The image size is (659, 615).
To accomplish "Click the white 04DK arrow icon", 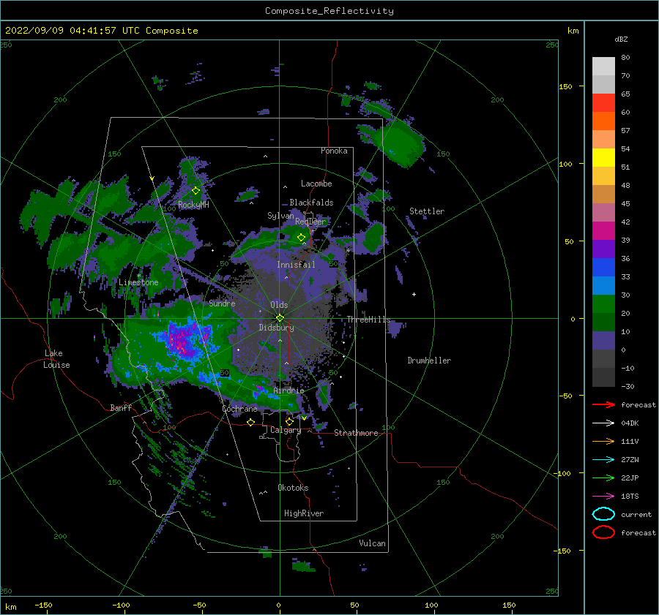I will [603, 423].
